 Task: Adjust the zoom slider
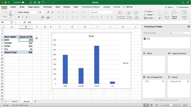171,105
